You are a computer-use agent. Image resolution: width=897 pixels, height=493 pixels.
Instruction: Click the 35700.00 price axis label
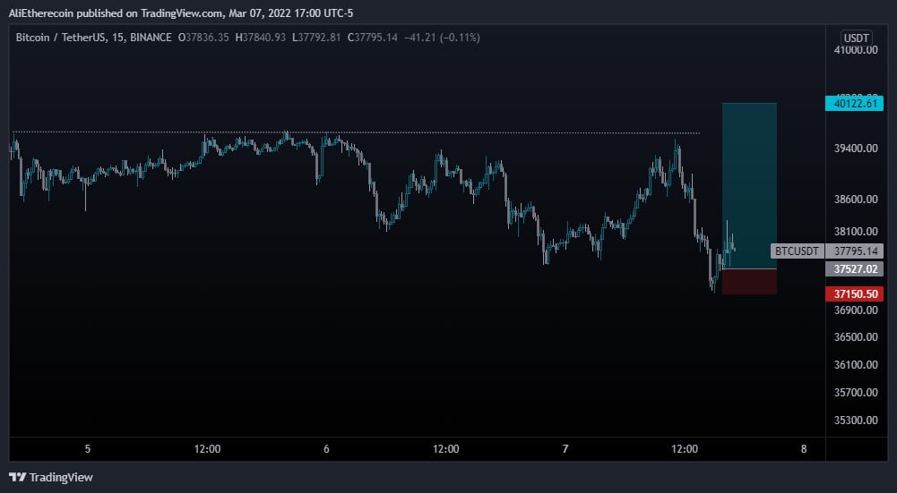856,393
